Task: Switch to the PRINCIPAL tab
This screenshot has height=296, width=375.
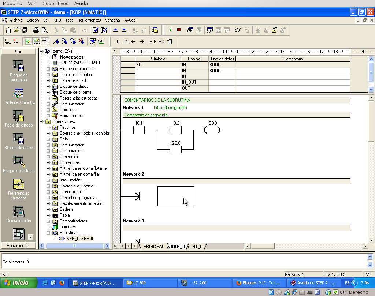Action: [x=153, y=246]
